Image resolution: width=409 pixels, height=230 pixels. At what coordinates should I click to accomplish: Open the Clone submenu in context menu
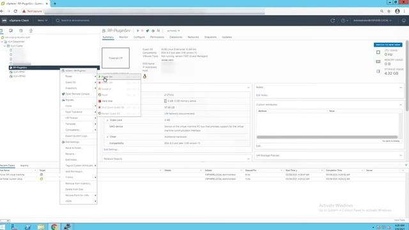[x=79, y=106]
